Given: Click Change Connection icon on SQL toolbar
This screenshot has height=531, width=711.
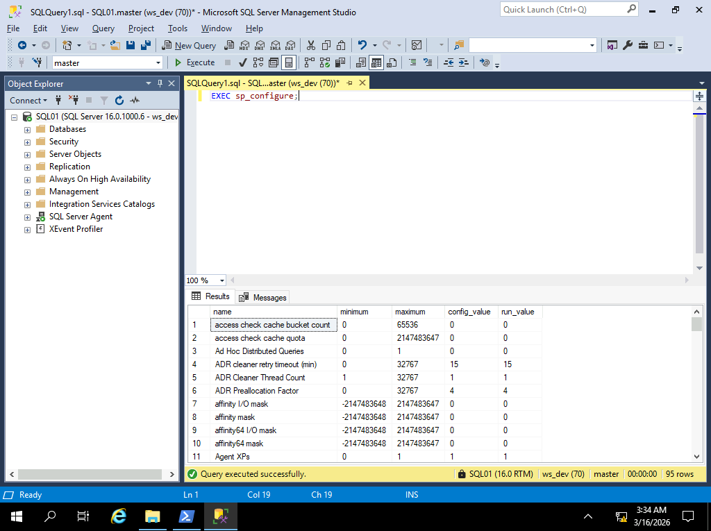Looking at the screenshot, I should tap(37, 62).
